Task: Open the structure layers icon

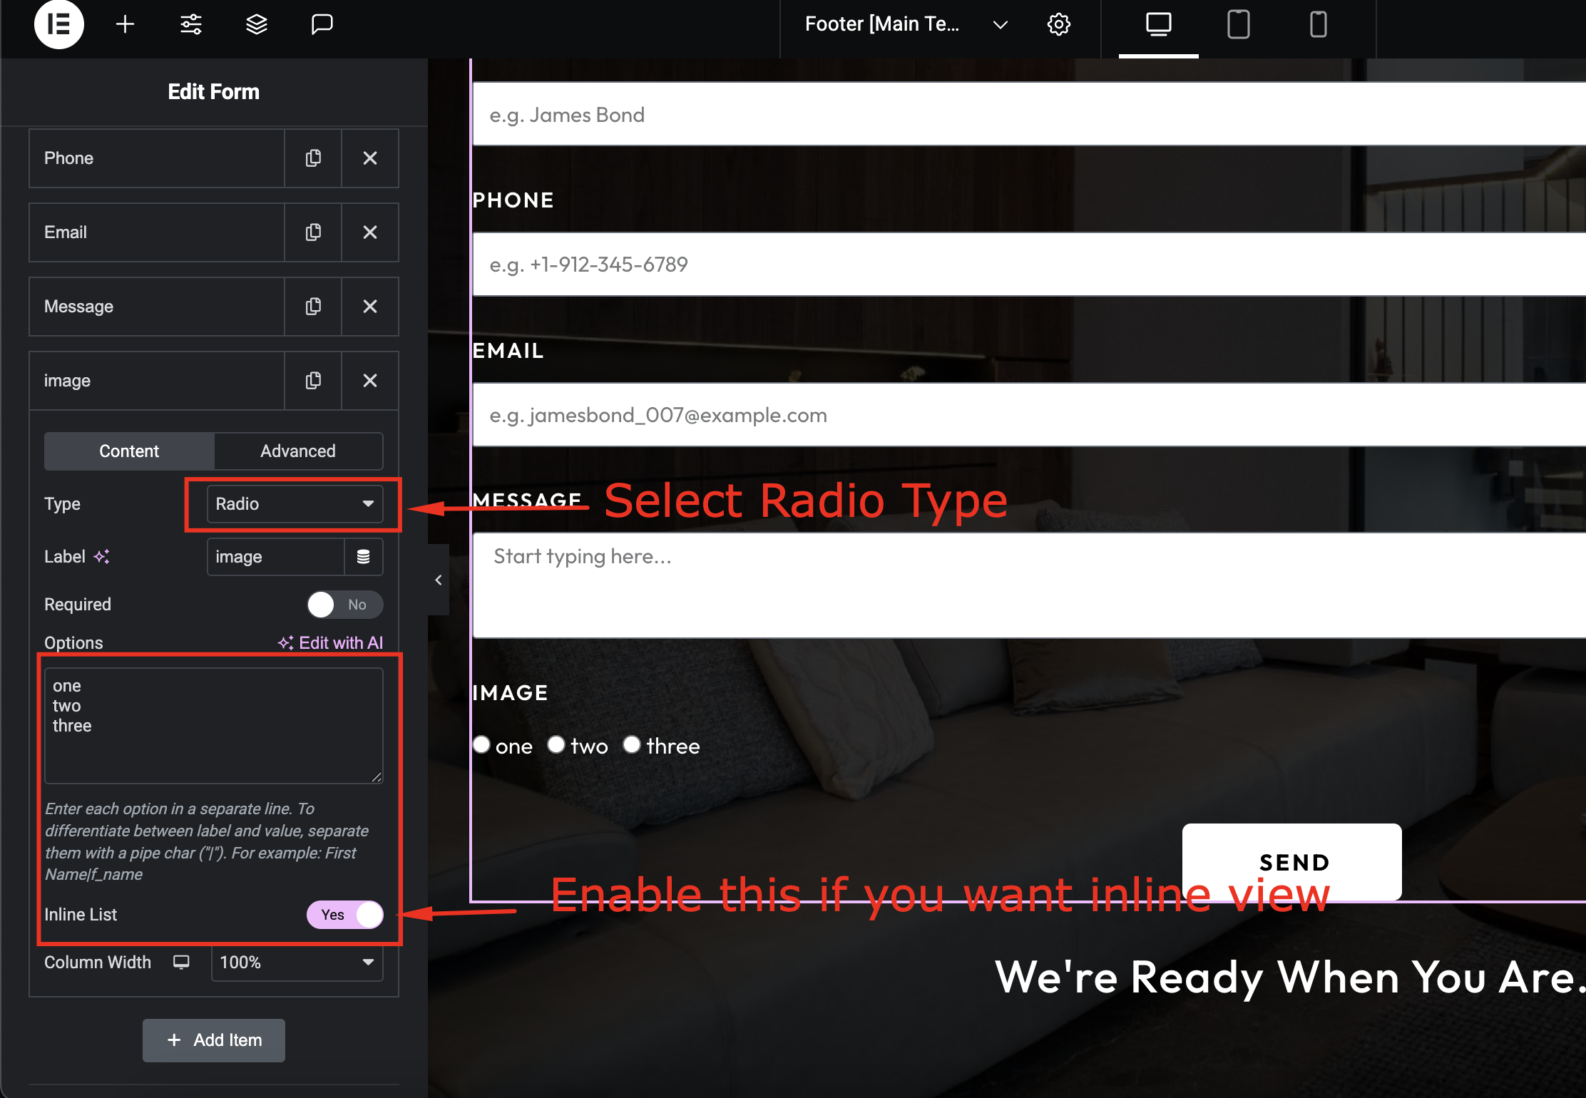Action: (x=256, y=24)
